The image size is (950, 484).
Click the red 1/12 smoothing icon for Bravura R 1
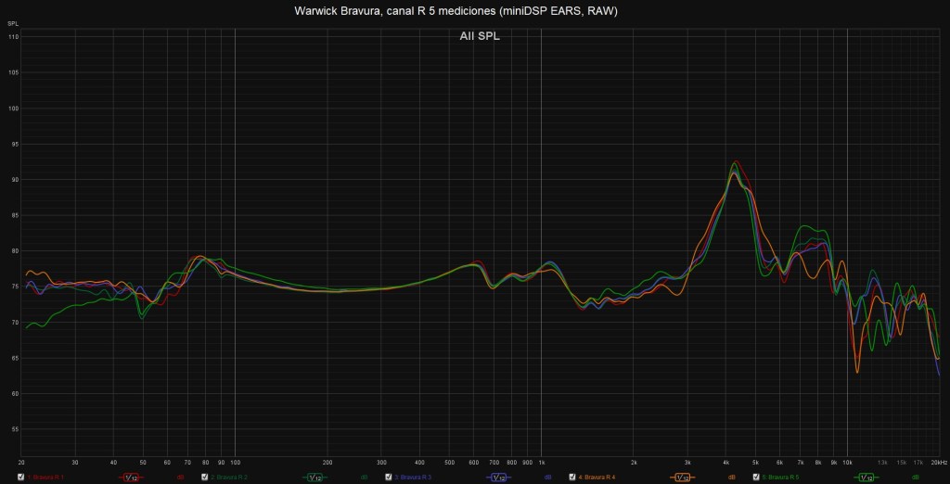[x=130, y=478]
